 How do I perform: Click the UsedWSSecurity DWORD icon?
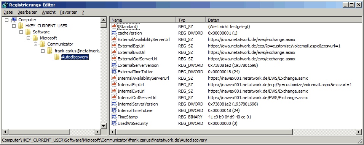click(x=114, y=123)
